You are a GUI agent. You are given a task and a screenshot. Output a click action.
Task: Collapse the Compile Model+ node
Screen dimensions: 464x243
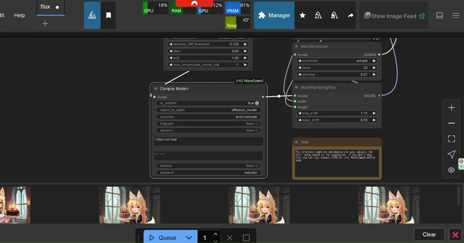(x=156, y=88)
